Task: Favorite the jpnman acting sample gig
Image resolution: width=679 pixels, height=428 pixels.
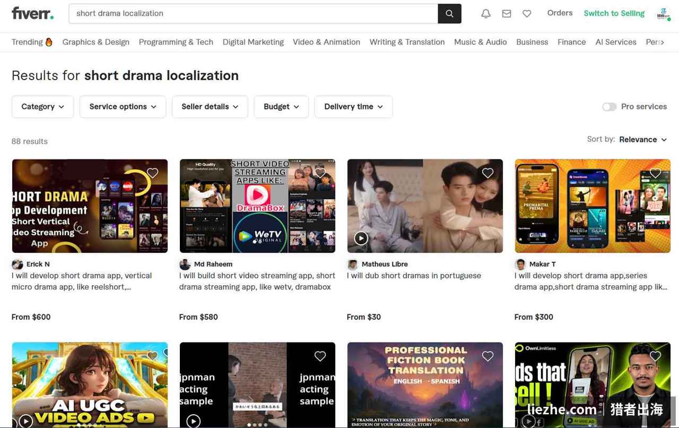Action: (x=320, y=356)
